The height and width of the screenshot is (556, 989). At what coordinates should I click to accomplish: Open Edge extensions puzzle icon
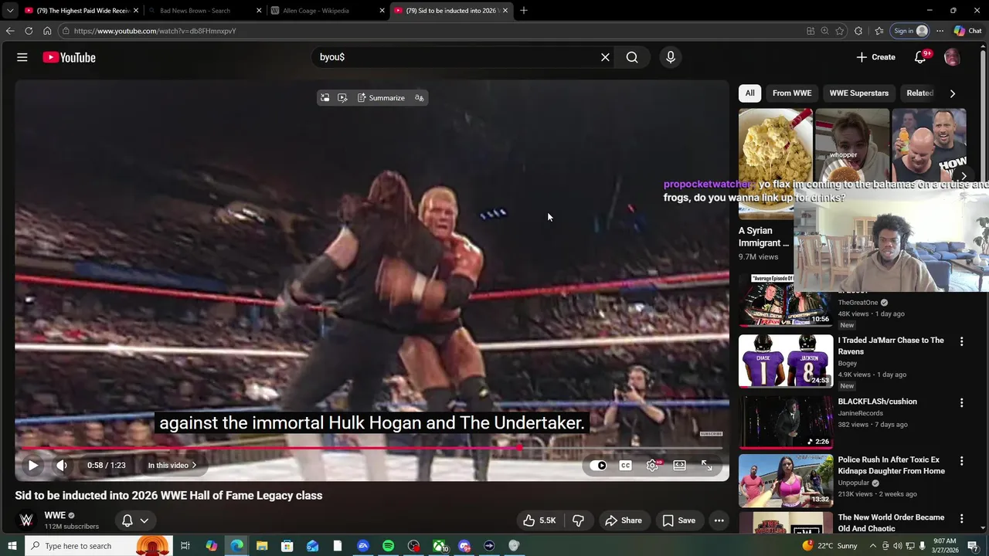click(858, 31)
